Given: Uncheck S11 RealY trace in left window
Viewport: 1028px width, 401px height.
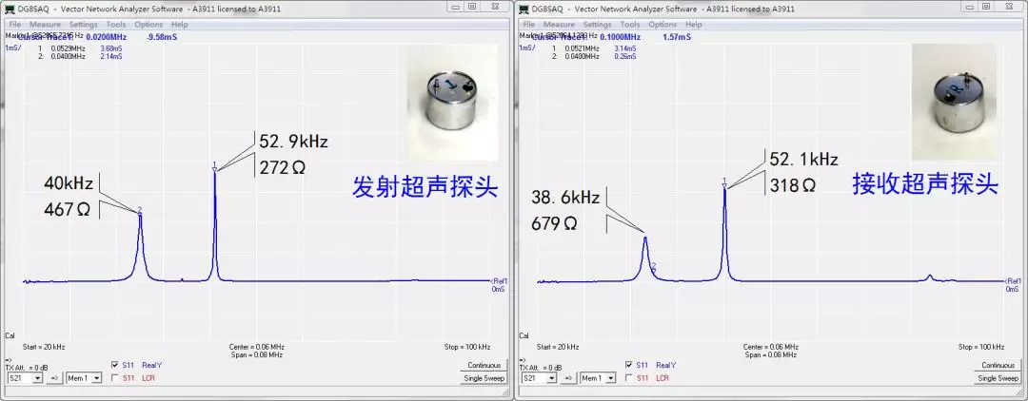Looking at the screenshot, I should click(x=115, y=365).
